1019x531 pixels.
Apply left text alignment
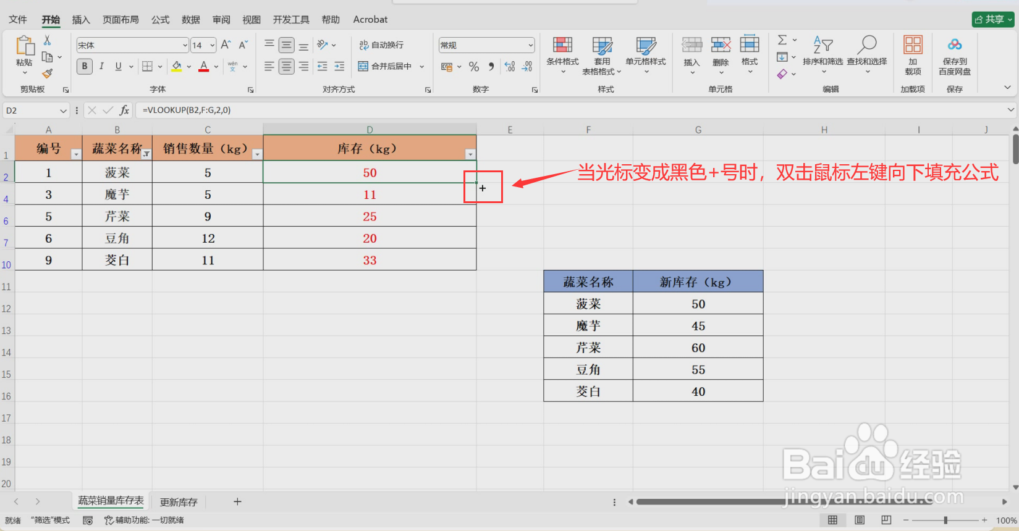(x=269, y=66)
